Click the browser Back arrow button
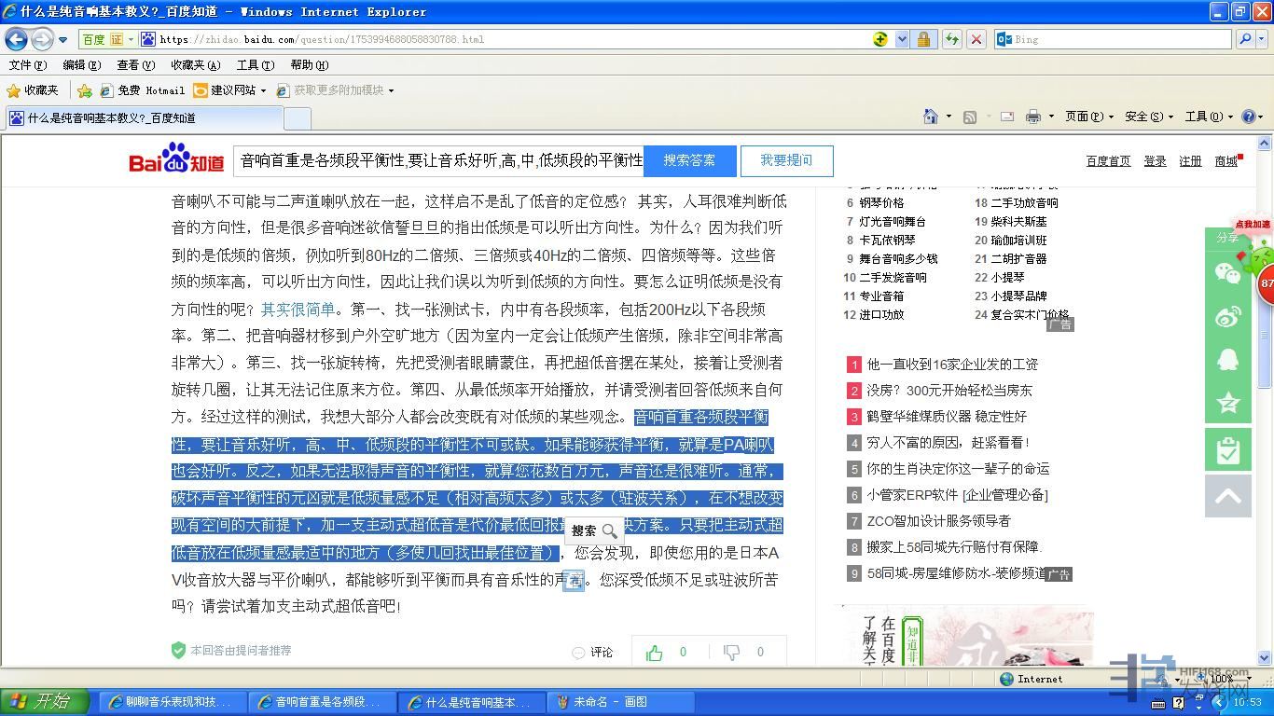 click(16, 39)
